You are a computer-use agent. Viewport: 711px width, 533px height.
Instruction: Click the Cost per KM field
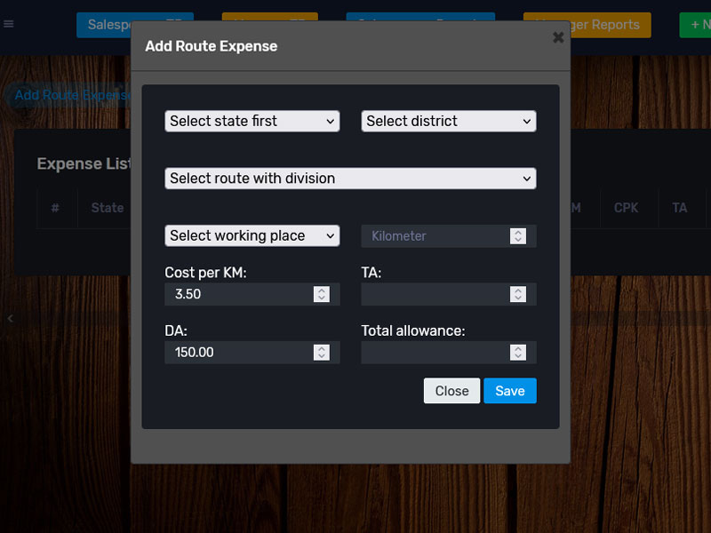[238, 294]
